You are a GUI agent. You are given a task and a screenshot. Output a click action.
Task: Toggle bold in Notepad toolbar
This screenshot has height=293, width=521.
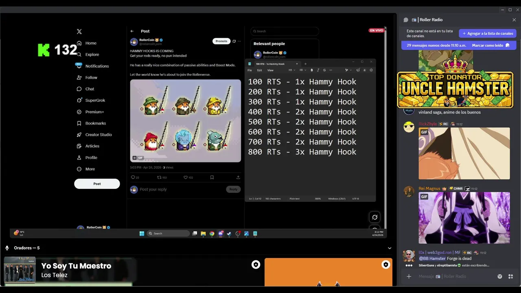[x=312, y=70]
